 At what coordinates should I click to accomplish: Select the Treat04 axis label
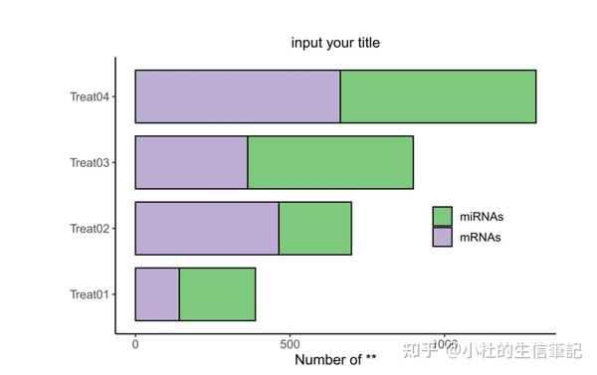(90, 96)
